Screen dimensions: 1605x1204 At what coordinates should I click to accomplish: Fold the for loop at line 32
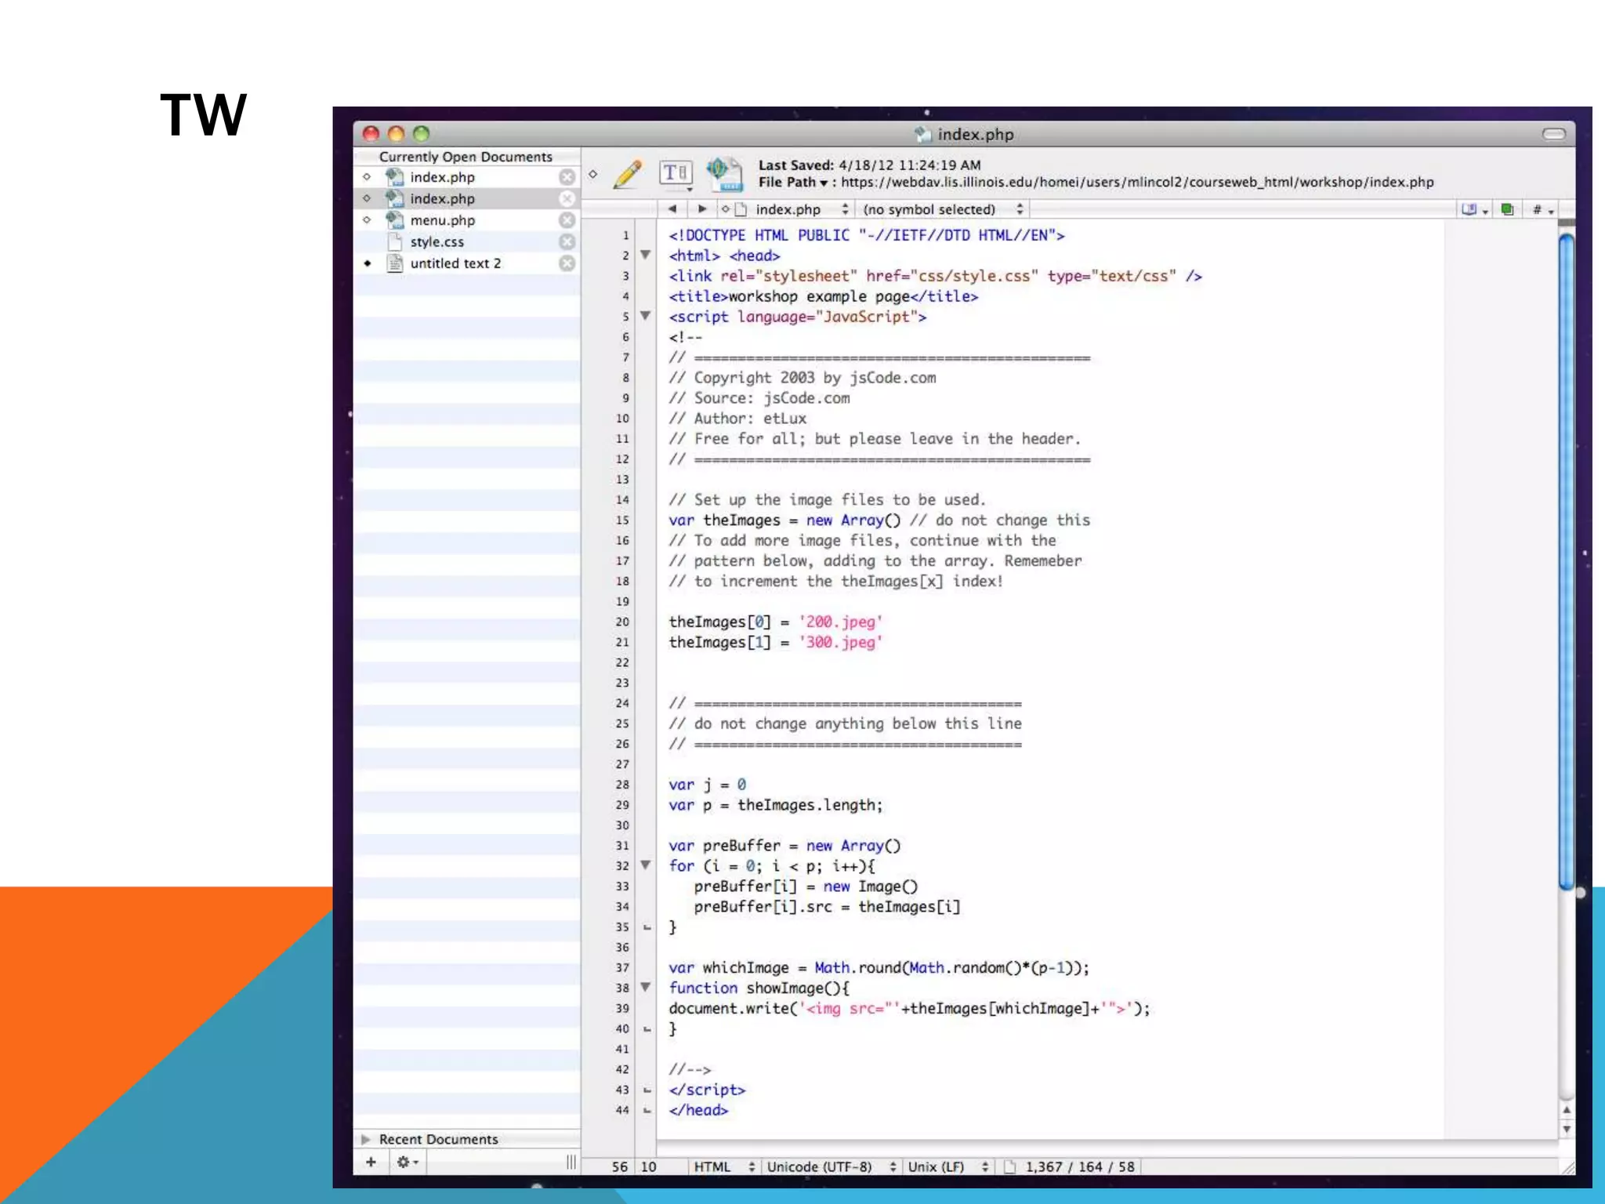[646, 865]
